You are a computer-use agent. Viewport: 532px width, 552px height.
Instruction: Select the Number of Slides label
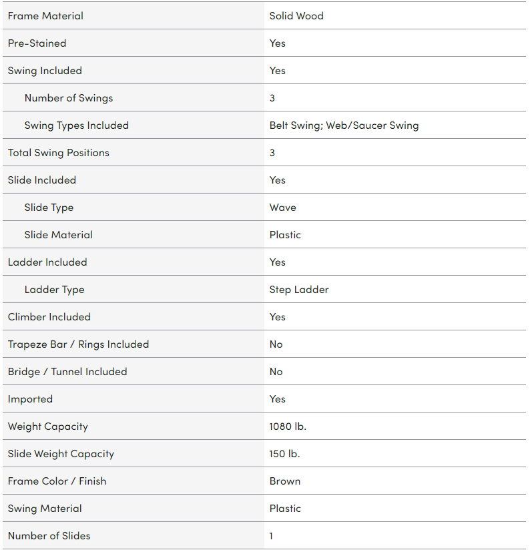click(x=49, y=536)
